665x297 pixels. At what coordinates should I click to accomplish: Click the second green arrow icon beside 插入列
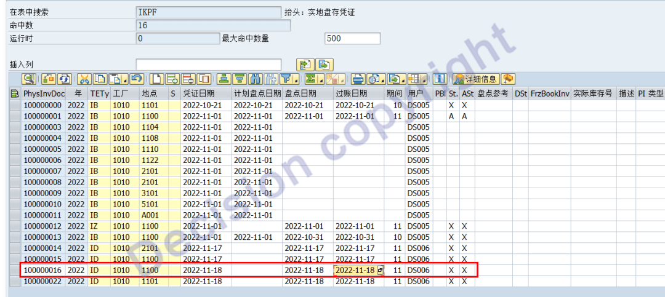[x=324, y=65]
